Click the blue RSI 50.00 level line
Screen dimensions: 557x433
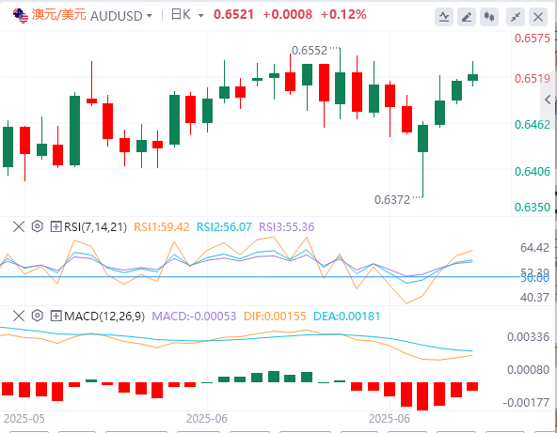(260, 276)
